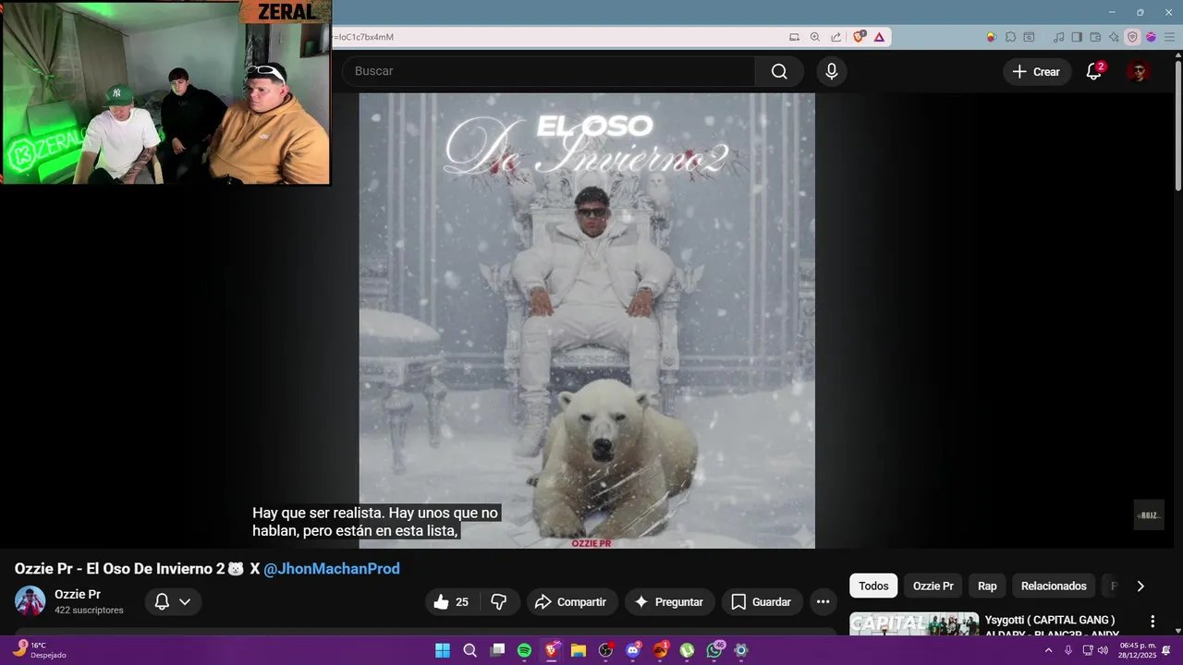This screenshot has height=665, width=1183.
Task: Open the Ozzie Pr channel name link
Action: click(x=78, y=594)
